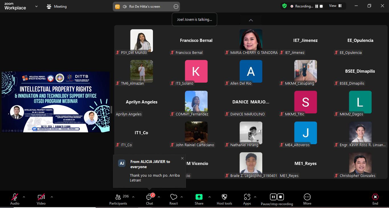Image resolution: width=389 pixels, height=208 pixels.
Task: Turn on camera with Video button
Action: pos(41,199)
